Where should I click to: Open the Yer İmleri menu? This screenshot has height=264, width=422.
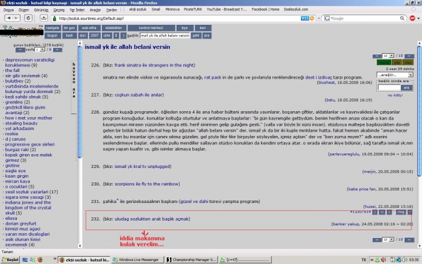tap(77, 10)
